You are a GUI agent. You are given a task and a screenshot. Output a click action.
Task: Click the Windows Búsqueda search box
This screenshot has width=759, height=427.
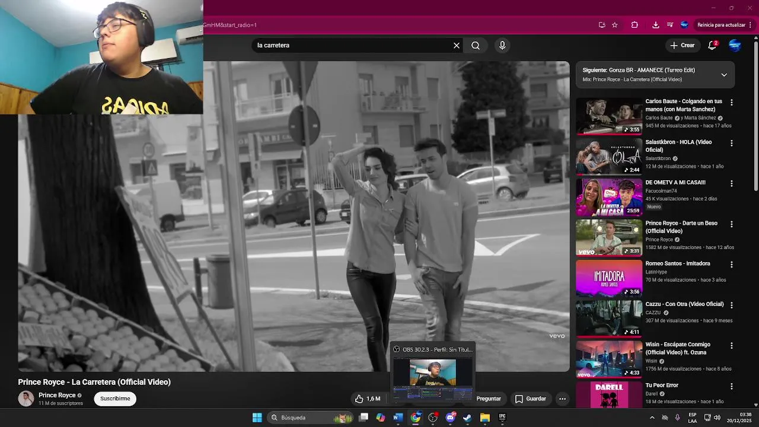[x=309, y=418]
